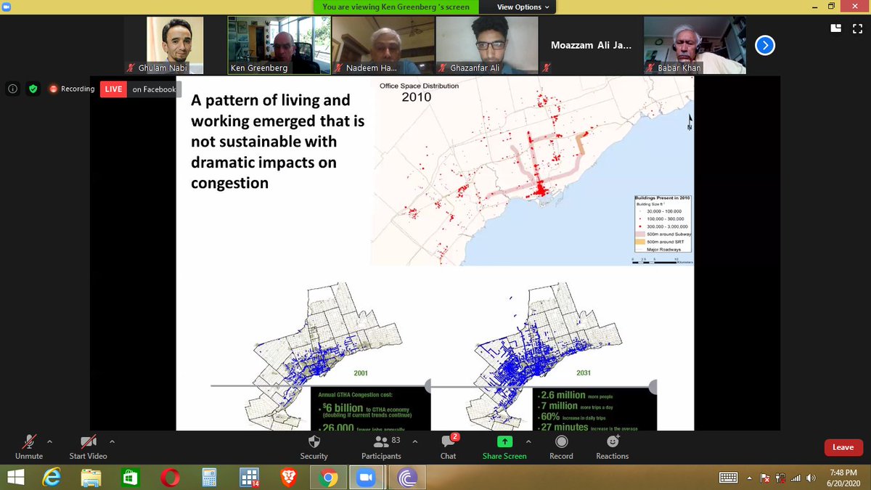This screenshot has width=871, height=490.
Task: Switch to Chrome in taskbar
Action: coord(327,477)
